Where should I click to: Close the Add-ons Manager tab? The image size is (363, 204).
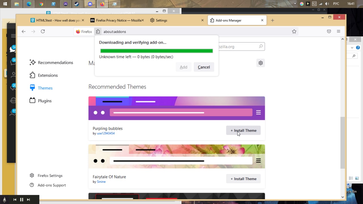point(262,20)
